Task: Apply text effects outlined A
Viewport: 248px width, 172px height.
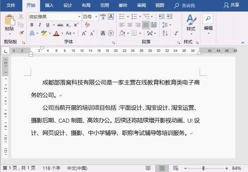Action: 32,33
